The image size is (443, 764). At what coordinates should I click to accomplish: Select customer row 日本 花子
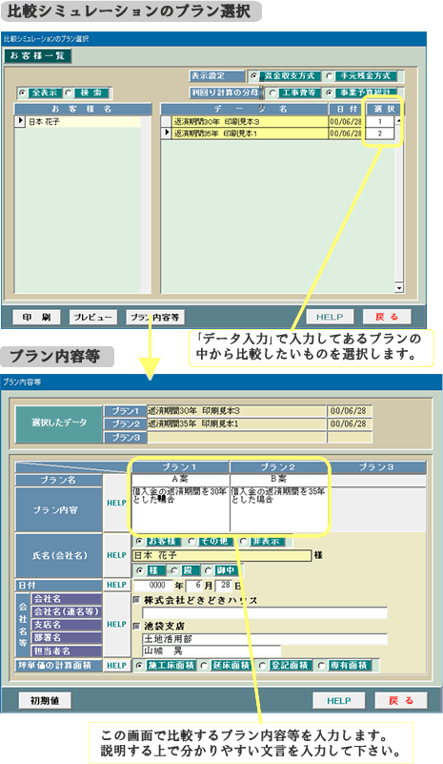78,122
